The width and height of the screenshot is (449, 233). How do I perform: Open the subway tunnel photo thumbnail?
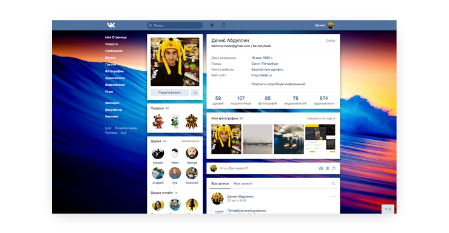(289, 139)
